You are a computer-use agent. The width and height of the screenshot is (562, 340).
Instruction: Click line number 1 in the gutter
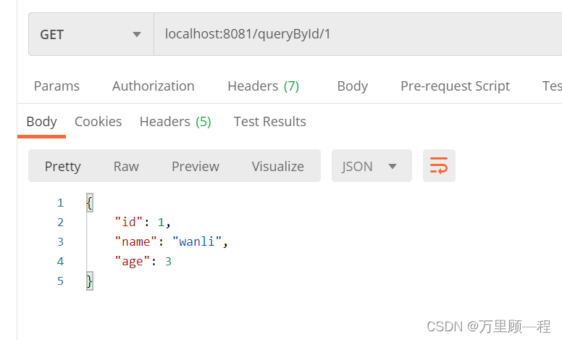[x=60, y=203]
